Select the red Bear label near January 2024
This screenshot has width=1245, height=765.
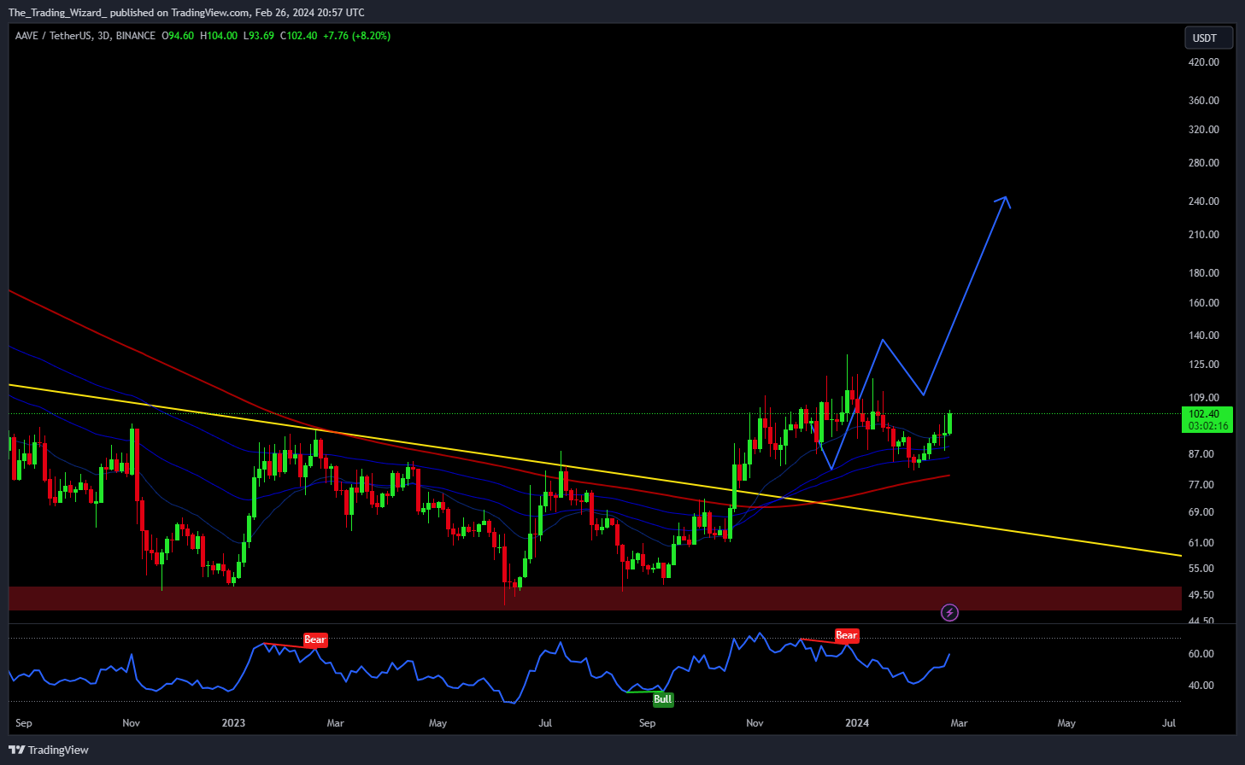(x=846, y=635)
